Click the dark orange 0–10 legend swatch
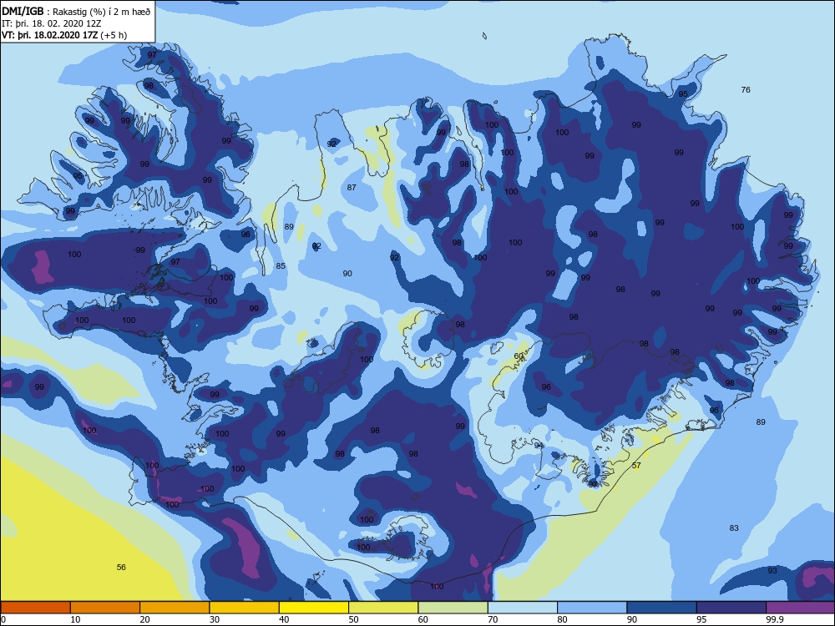Image resolution: width=835 pixels, height=626 pixels. tap(35, 608)
